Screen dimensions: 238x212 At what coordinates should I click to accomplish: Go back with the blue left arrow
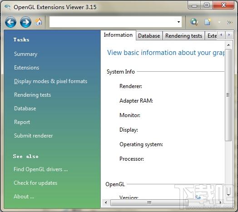(x=10, y=22)
